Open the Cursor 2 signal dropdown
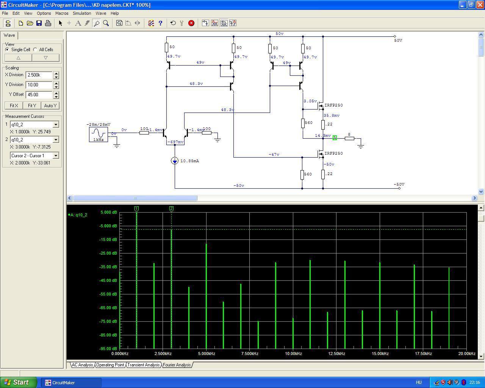 (x=56, y=140)
